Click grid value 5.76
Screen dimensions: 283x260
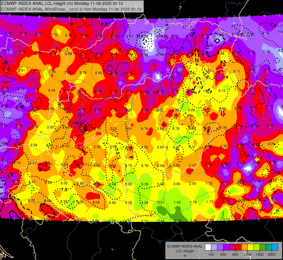(x=176, y=129)
